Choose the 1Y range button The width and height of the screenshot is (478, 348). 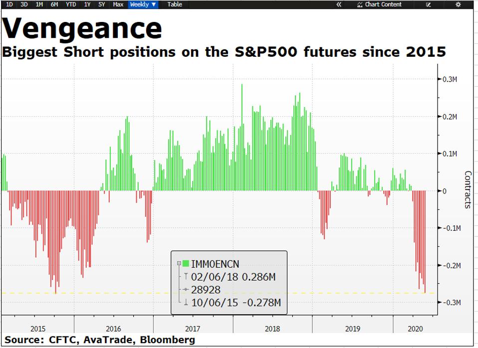tap(87, 4)
